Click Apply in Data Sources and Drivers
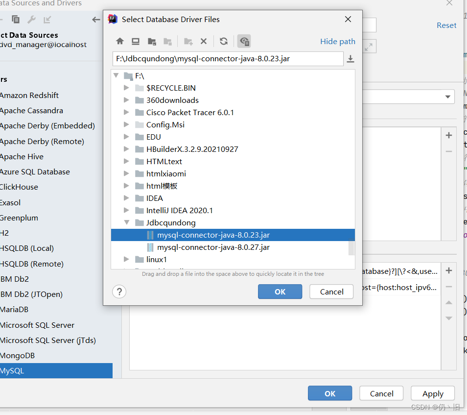467x415 pixels. point(433,393)
